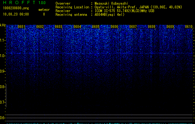This screenshot has width=195, height=124.
Task: Click the 0606 time marker
Action: (114, 27)
